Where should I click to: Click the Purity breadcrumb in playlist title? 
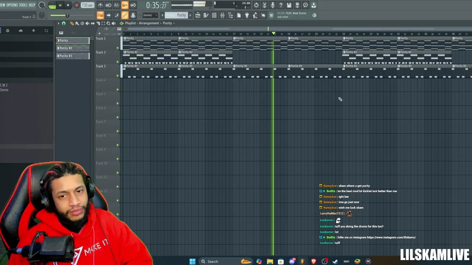click(167, 23)
